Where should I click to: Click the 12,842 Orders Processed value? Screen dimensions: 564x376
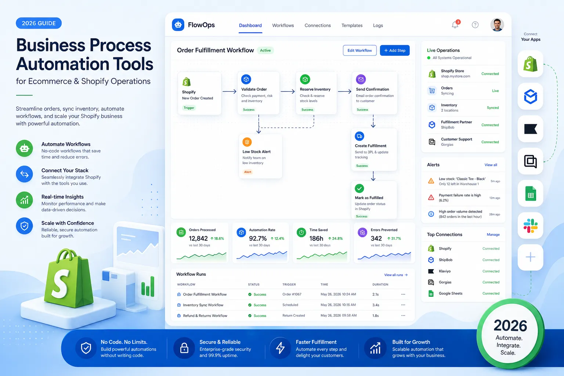click(198, 239)
